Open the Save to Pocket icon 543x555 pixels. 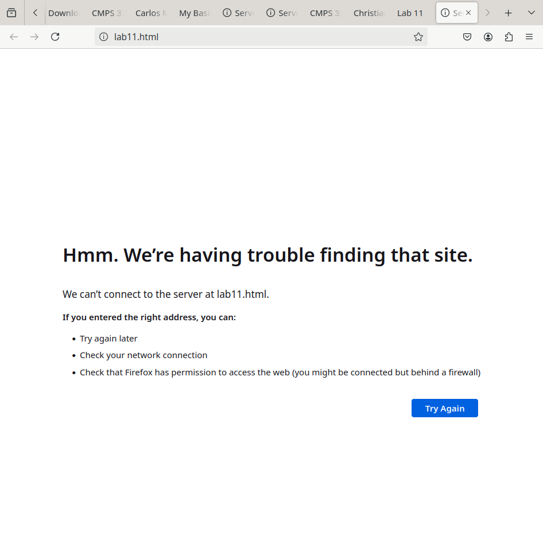[467, 37]
